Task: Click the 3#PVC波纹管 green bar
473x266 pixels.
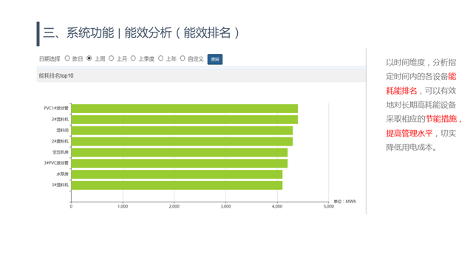Action: pyautogui.click(x=180, y=163)
